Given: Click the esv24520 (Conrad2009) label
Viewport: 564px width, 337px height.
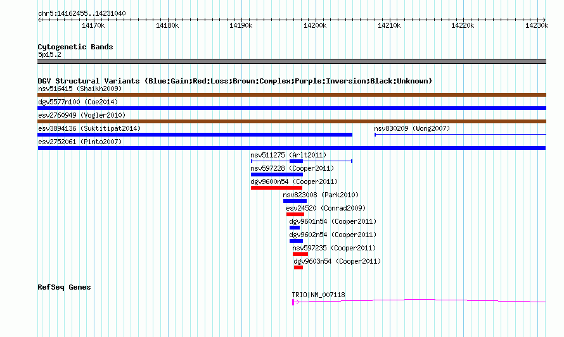Looking at the screenshot, I should pos(326,208).
